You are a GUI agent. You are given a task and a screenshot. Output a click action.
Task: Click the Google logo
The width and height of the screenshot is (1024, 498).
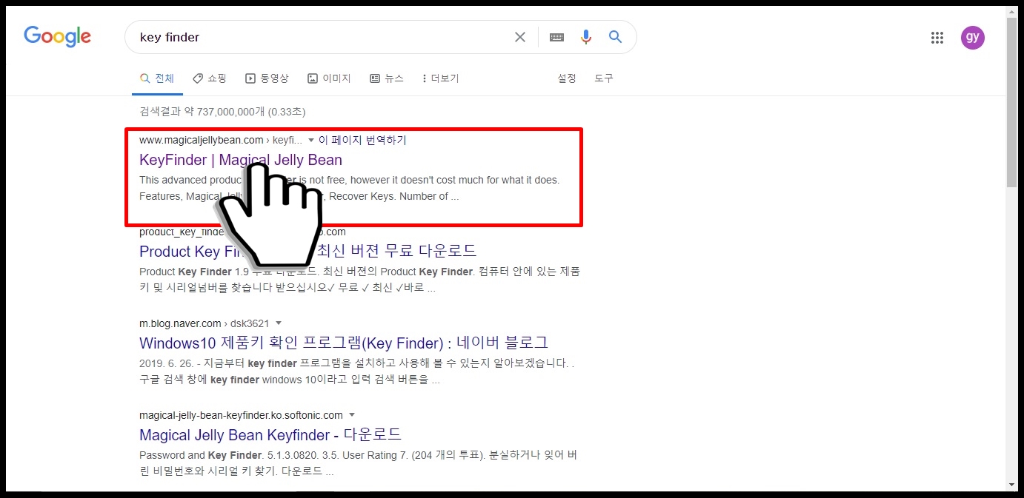coord(57,36)
